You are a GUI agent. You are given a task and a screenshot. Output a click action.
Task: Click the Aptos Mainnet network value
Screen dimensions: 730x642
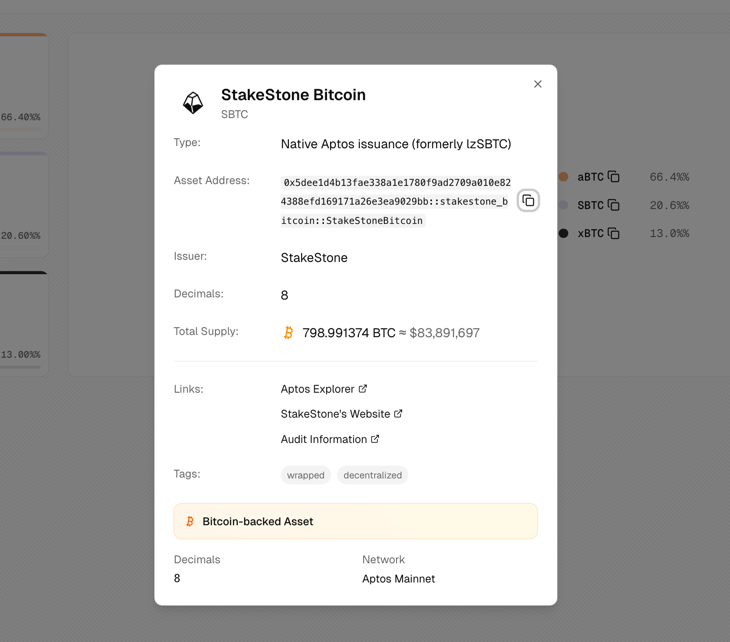(x=399, y=579)
